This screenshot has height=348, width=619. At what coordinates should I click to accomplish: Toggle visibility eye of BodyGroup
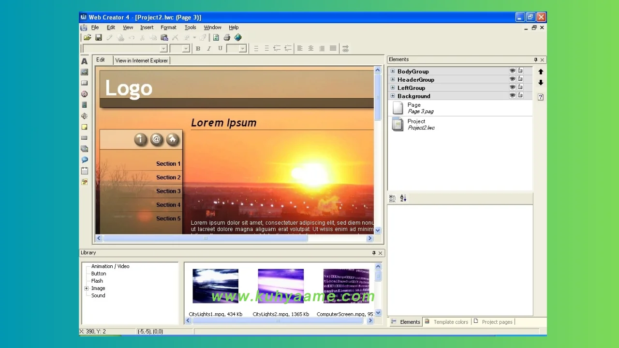tap(512, 71)
